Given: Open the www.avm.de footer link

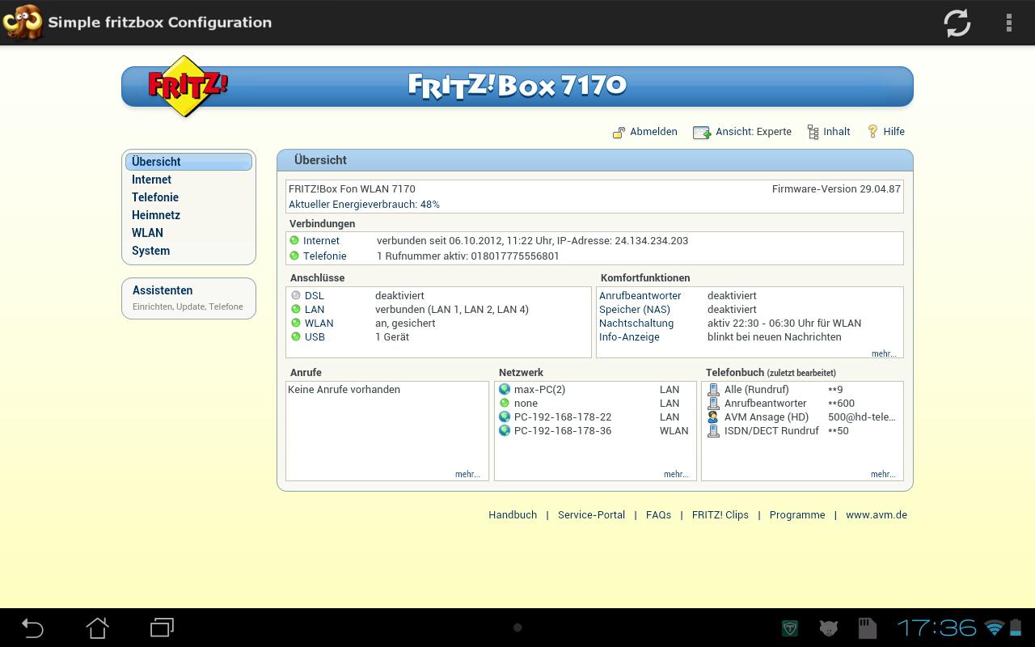Looking at the screenshot, I should (877, 515).
